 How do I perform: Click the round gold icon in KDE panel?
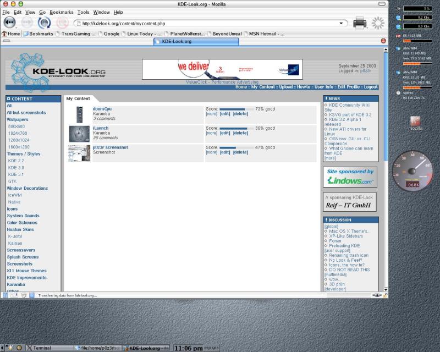(19, 348)
